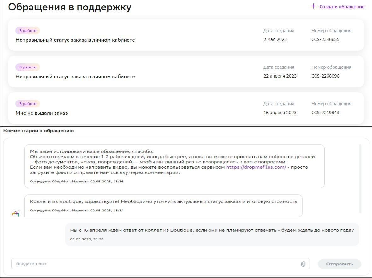Click the В работе badge on third ticket
The image size is (372, 278).
(x=28, y=104)
